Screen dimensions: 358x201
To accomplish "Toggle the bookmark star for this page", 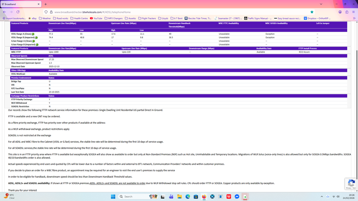I will click(x=312, y=12).
